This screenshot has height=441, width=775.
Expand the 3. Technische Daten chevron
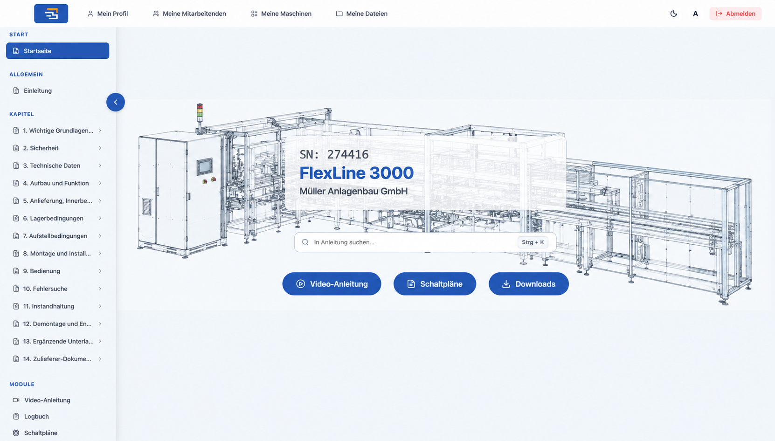click(100, 165)
